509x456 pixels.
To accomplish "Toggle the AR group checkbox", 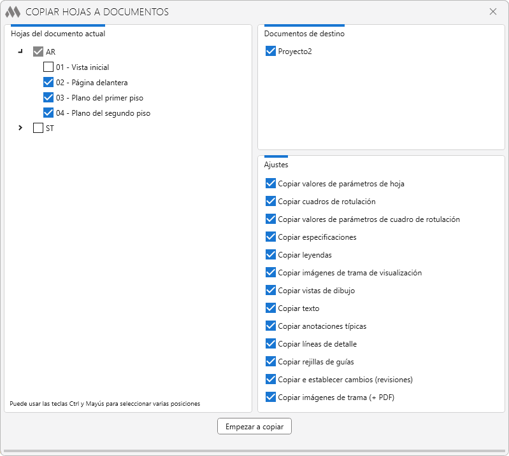I will coord(38,52).
